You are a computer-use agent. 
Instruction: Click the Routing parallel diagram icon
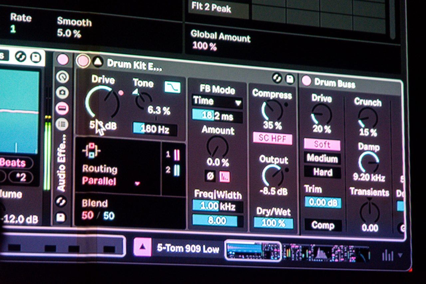point(91,151)
